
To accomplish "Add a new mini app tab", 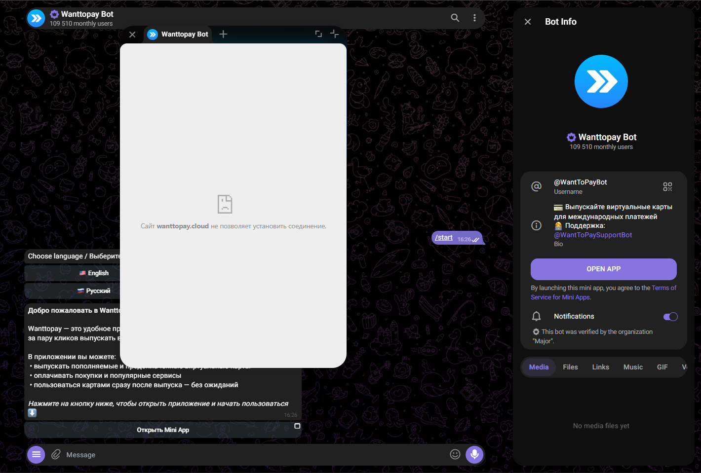I will click(x=223, y=34).
